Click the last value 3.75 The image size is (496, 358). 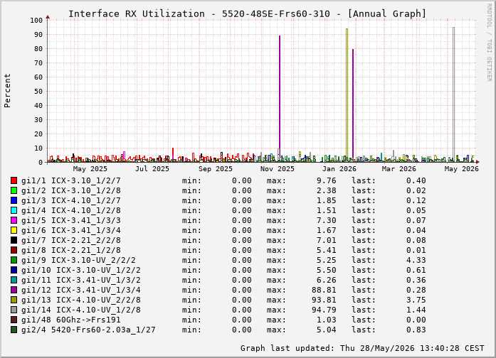pyautogui.click(x=416, y=300)
